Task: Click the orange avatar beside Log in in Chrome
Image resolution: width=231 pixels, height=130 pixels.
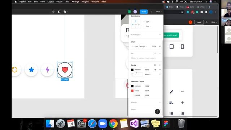Action: (190, 22)
